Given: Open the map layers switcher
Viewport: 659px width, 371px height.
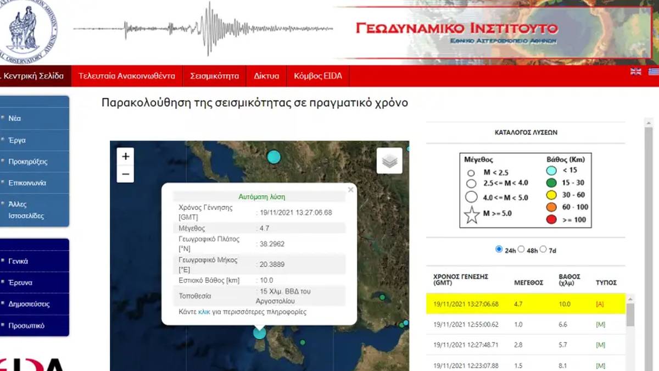Looking at the screenshot, I should 389,161.
